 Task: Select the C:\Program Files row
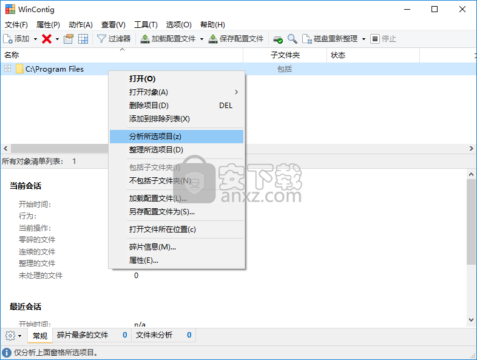(x=238, y=69)
